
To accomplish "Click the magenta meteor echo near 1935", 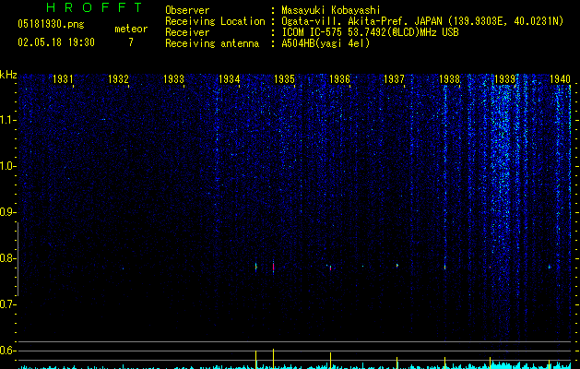I will click(x=273, y=267).
